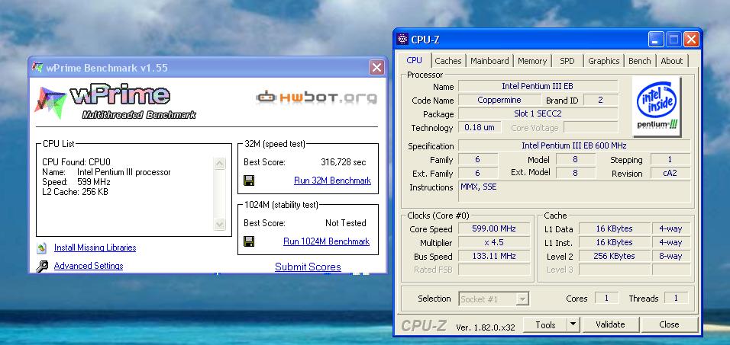This screenshot has width=730, height=345.
Task: Click the Specification 'Intel Pentium III EB 600 MHz'
Action: (x=574, y=145)
